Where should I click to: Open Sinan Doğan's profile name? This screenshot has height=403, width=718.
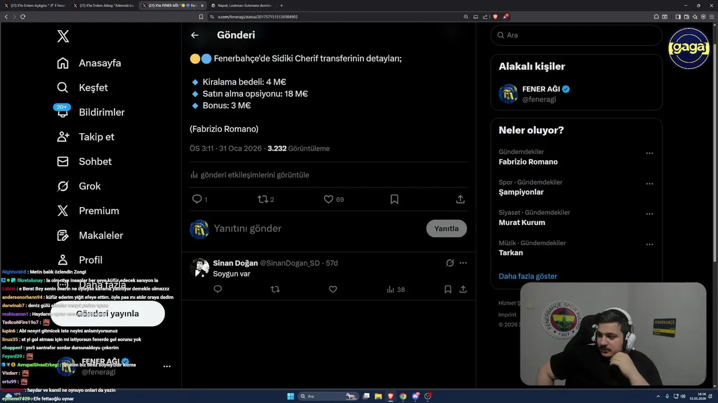point(236,263)
